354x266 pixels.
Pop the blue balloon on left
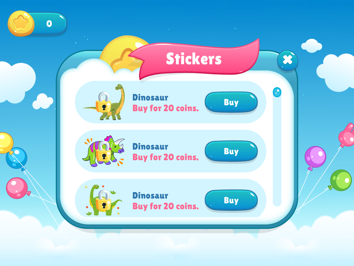pos(17,158)
